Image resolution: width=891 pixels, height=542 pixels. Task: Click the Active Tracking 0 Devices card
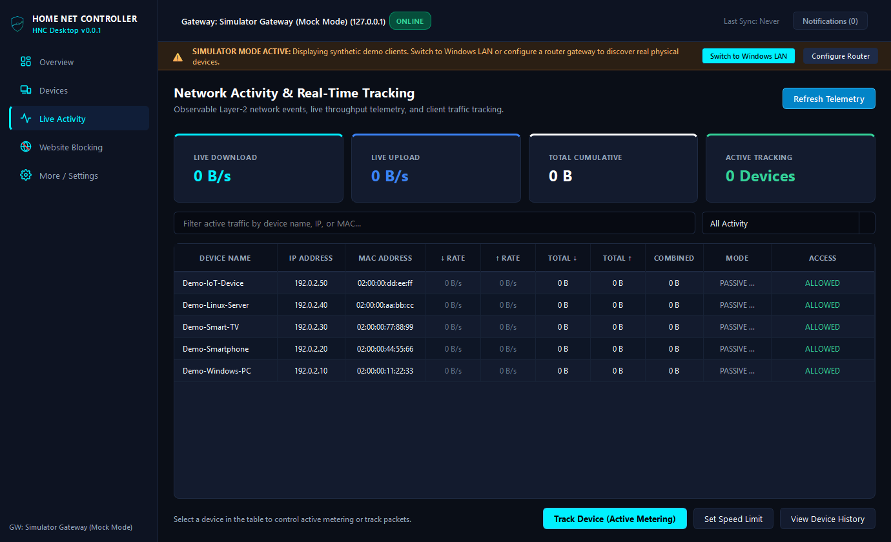[x=790, y=168]
